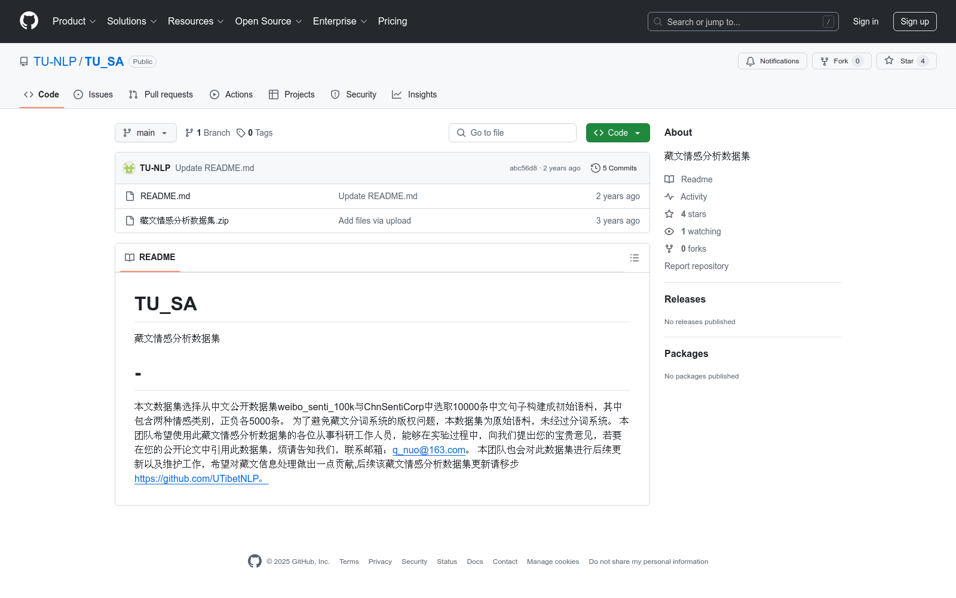This screenshot has width=956, height=598.
Task: Open the TU-NLP organization link
Action: (55, 62)
